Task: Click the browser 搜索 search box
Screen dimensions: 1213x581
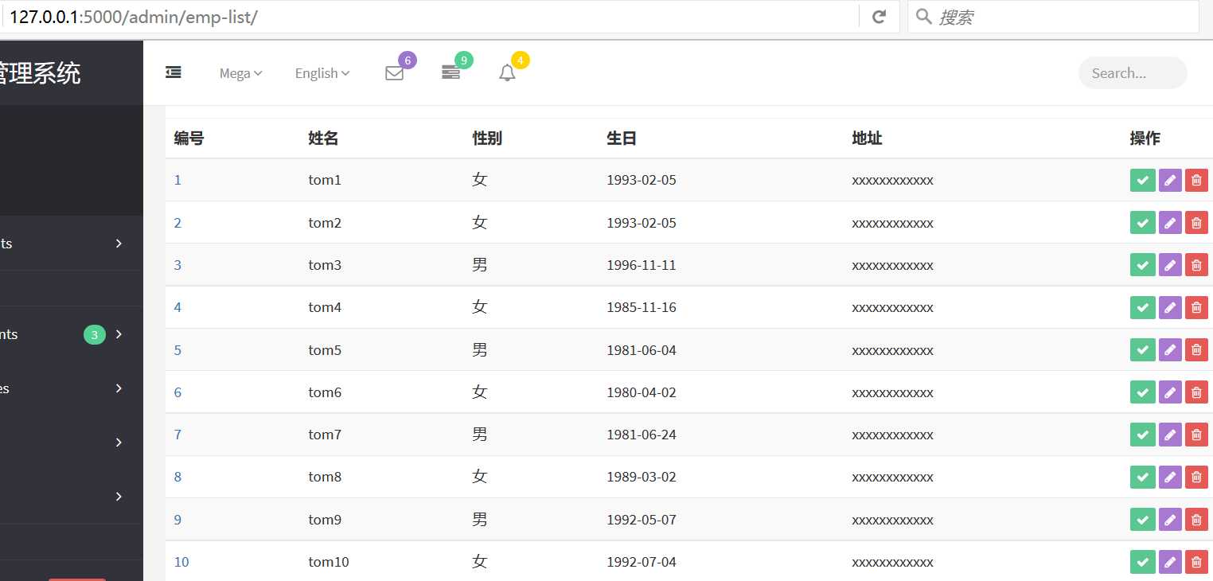Action: pos(1053,17)
